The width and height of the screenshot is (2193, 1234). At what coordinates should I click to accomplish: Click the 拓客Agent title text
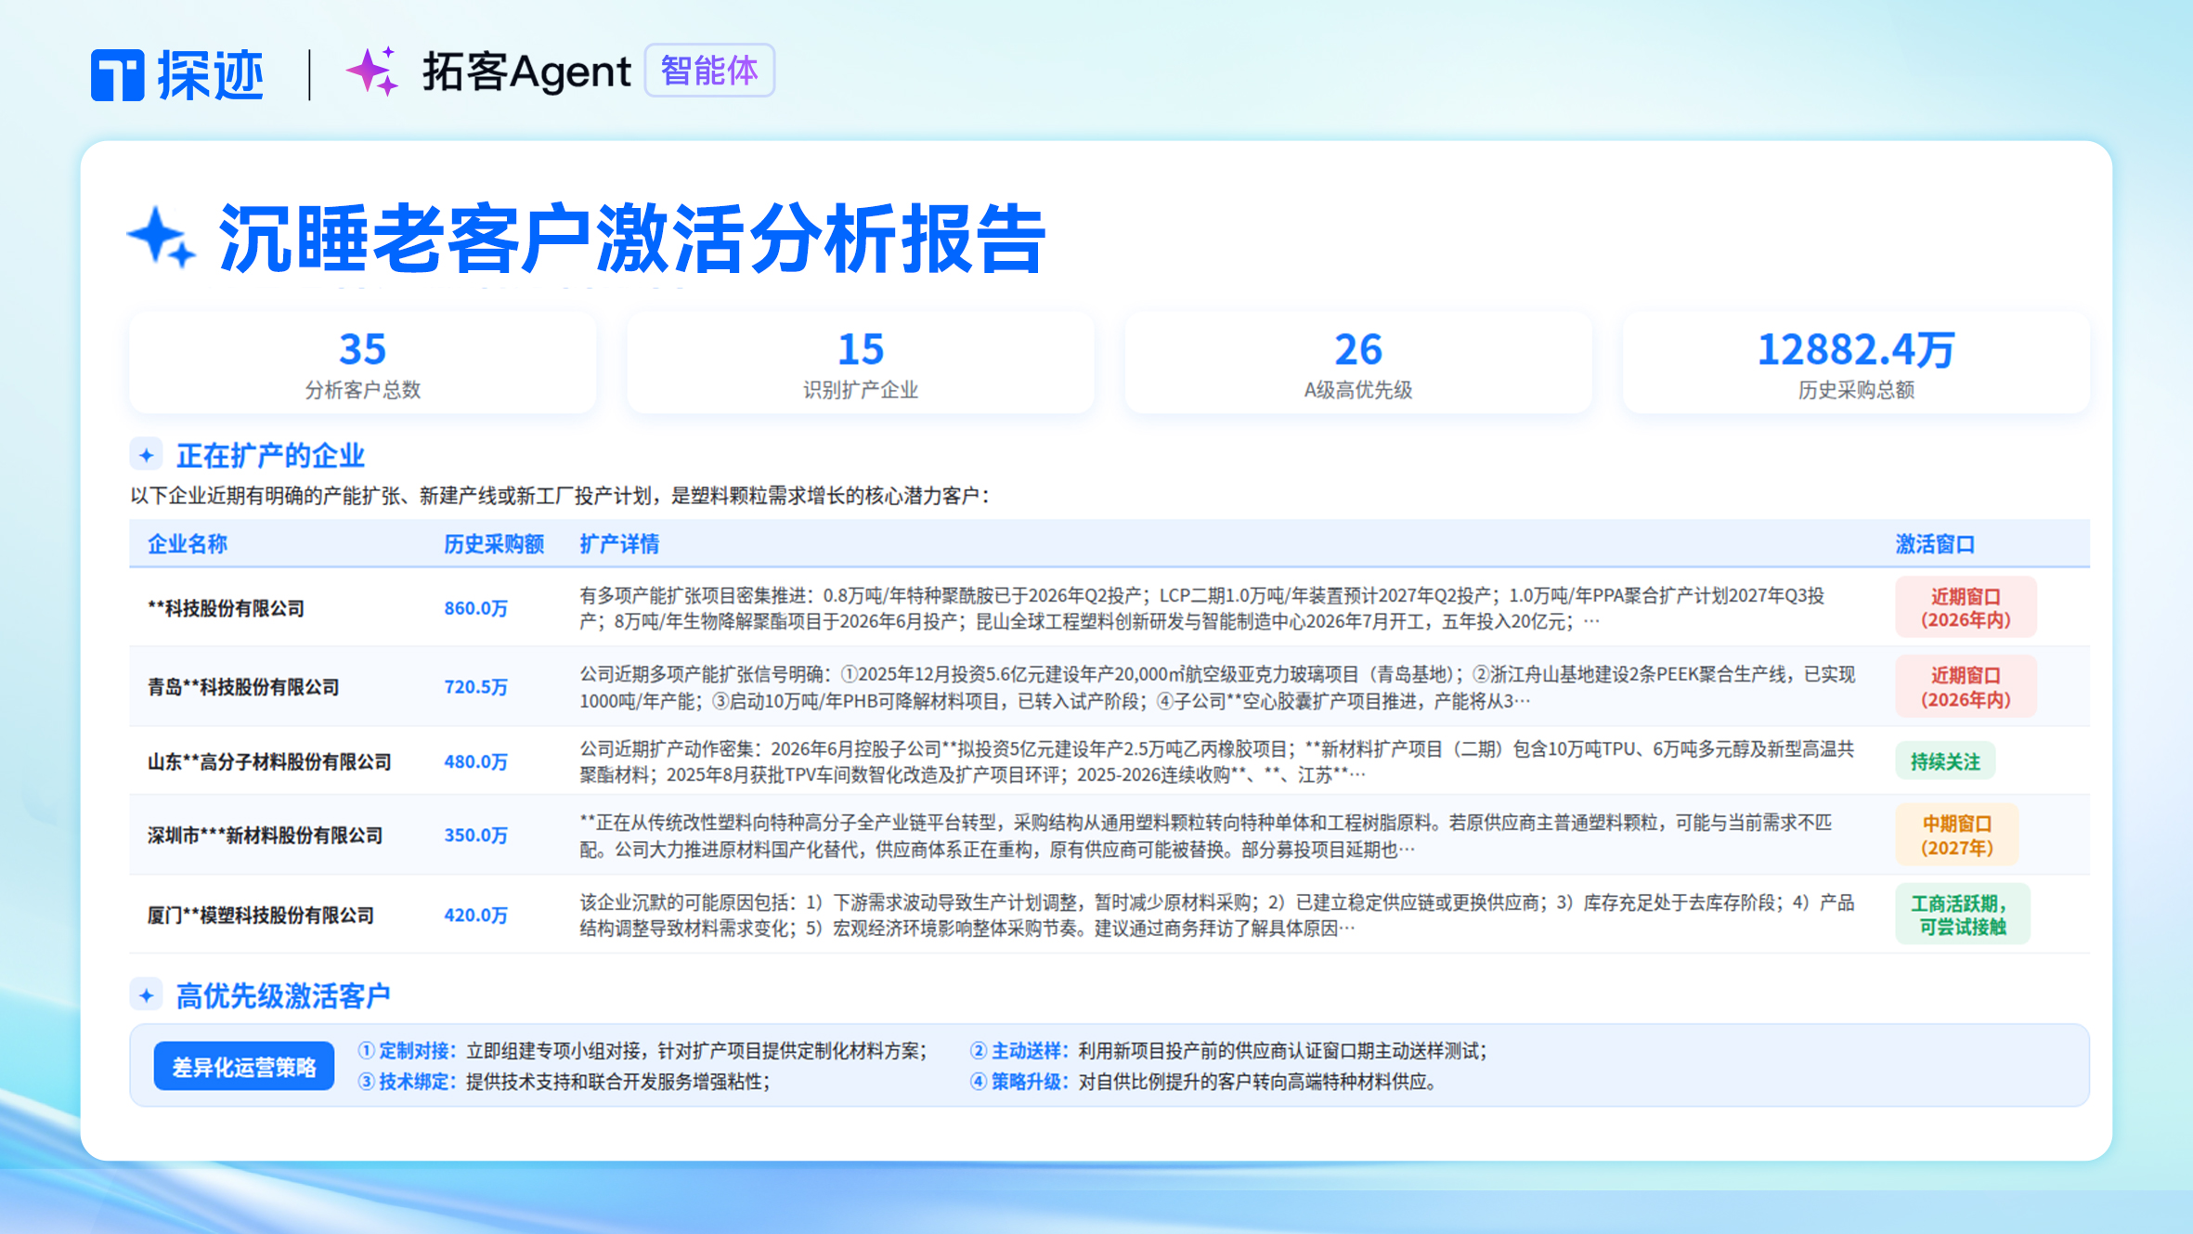pyautogui.click(x=526, y=71)
